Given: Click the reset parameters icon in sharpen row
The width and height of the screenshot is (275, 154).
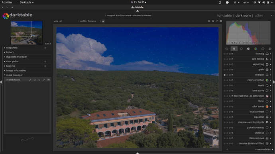Looking at the screenshot, I should click(x=230, y=75).
